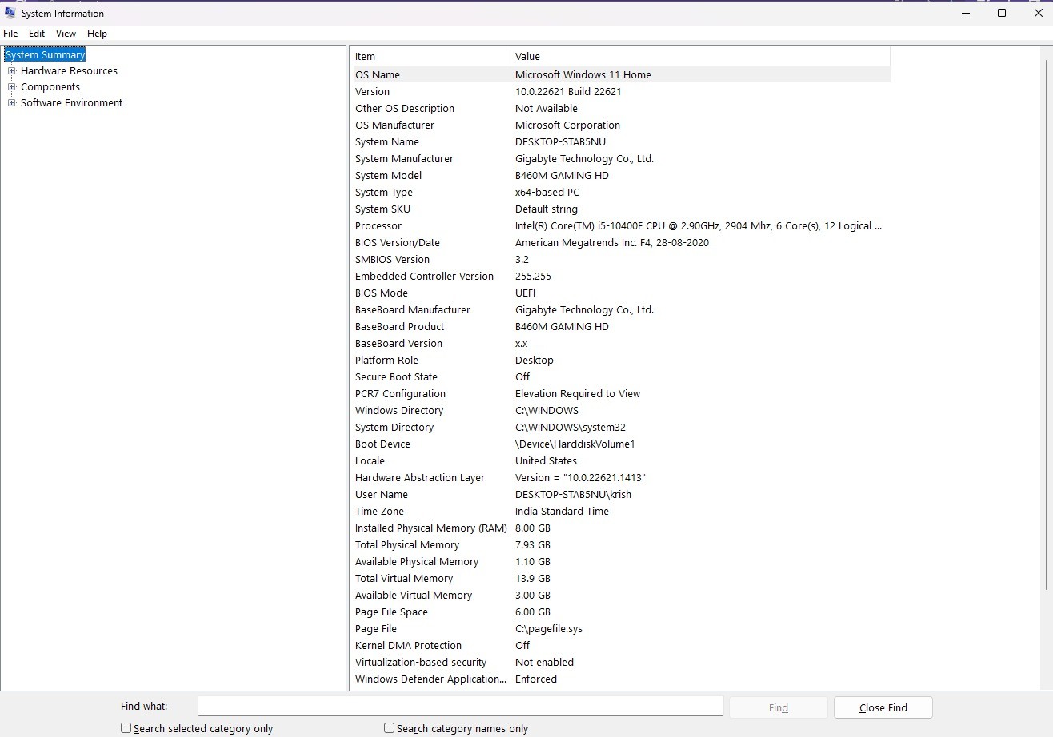Click the BaseBoard Product item
1053x737 pixels.
click(399, 327)
